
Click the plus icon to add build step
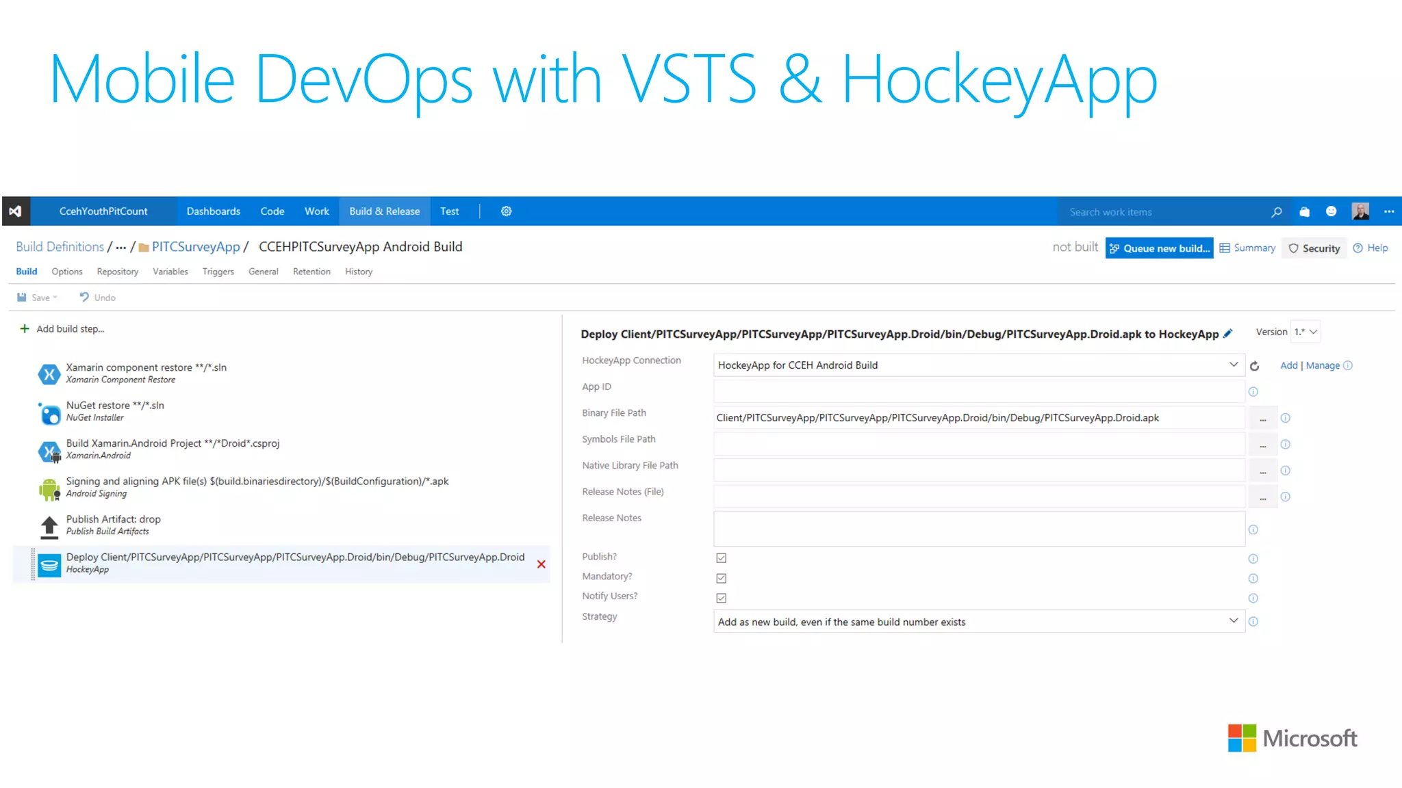point(25,329)
